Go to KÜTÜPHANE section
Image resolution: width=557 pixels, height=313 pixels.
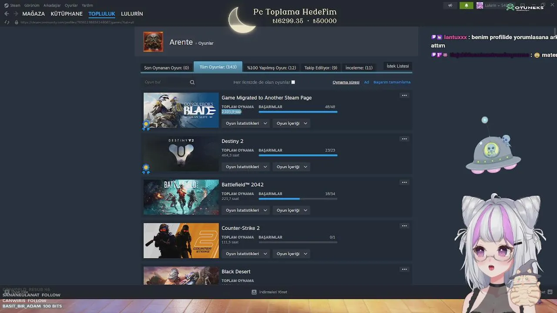[67, 14]
